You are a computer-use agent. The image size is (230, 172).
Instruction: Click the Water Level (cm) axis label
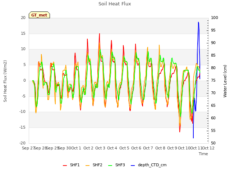225,81
